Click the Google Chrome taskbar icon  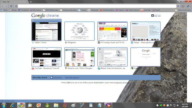point(21,105)
